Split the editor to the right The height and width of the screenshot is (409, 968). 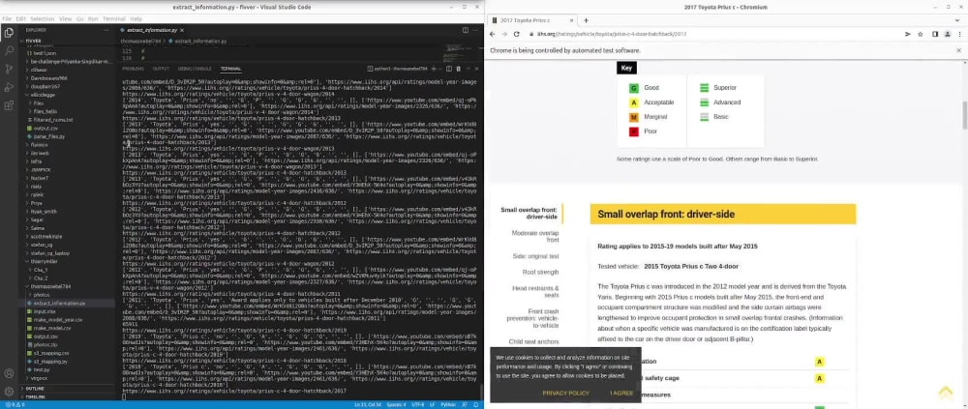click(x=467, y=30)
